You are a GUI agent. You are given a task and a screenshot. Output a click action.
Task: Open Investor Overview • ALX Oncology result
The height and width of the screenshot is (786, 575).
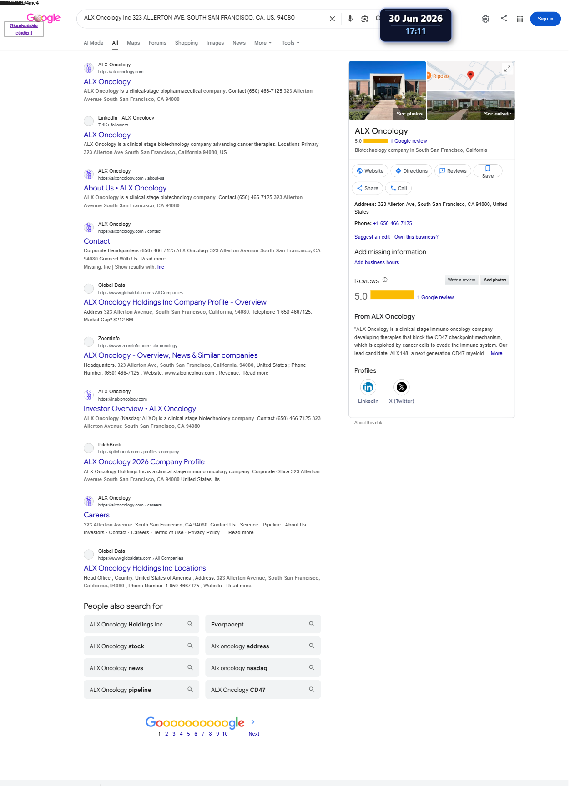pyautogui.click(x=140, y=409)
